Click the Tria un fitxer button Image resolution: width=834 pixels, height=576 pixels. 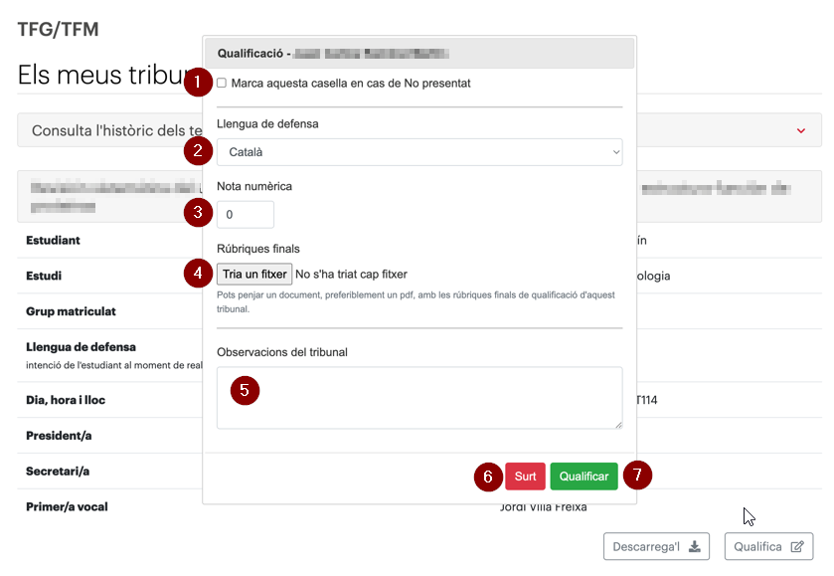click(x=254, y=275)
